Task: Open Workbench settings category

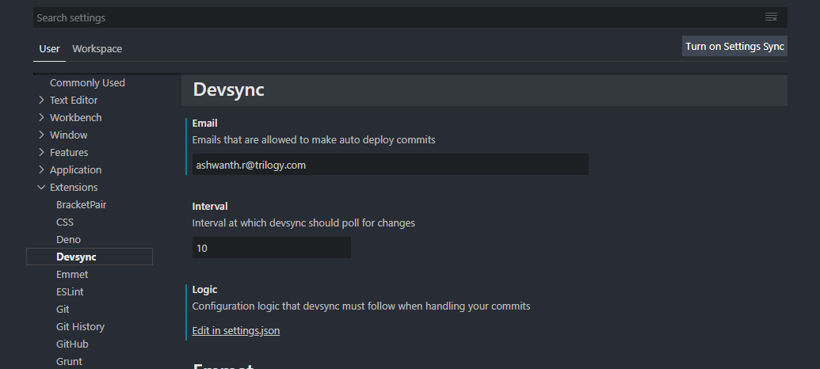Action: [x=76, y=118]
